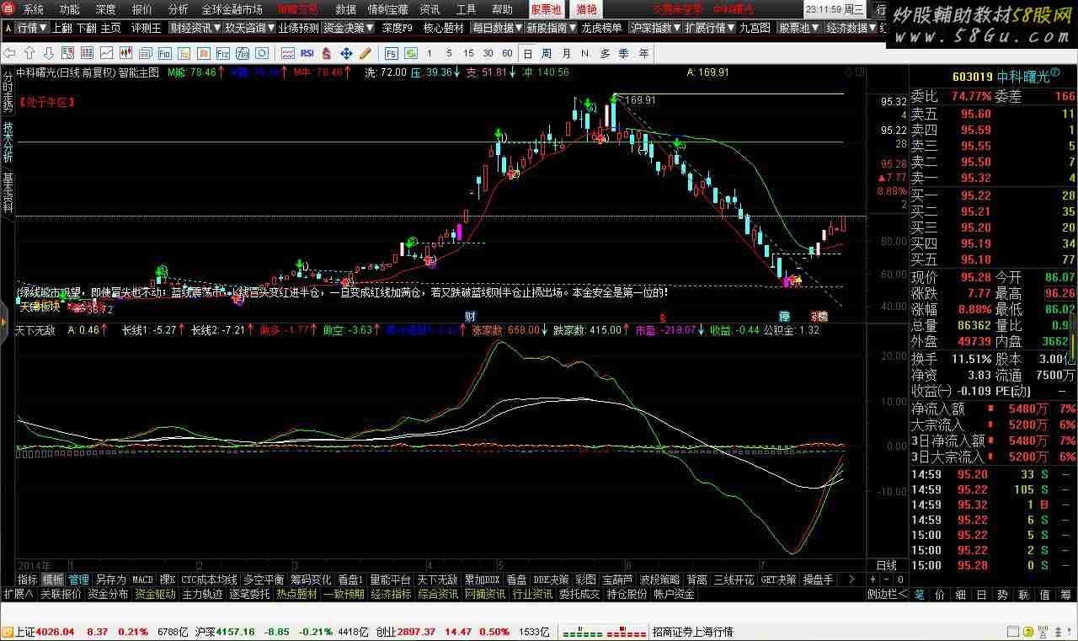
Task: Switch to the 天下无敌 indicator tab
Action: coord(436,580)
